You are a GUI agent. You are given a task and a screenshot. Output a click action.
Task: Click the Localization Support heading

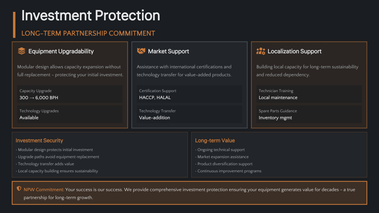click(294, 51)
